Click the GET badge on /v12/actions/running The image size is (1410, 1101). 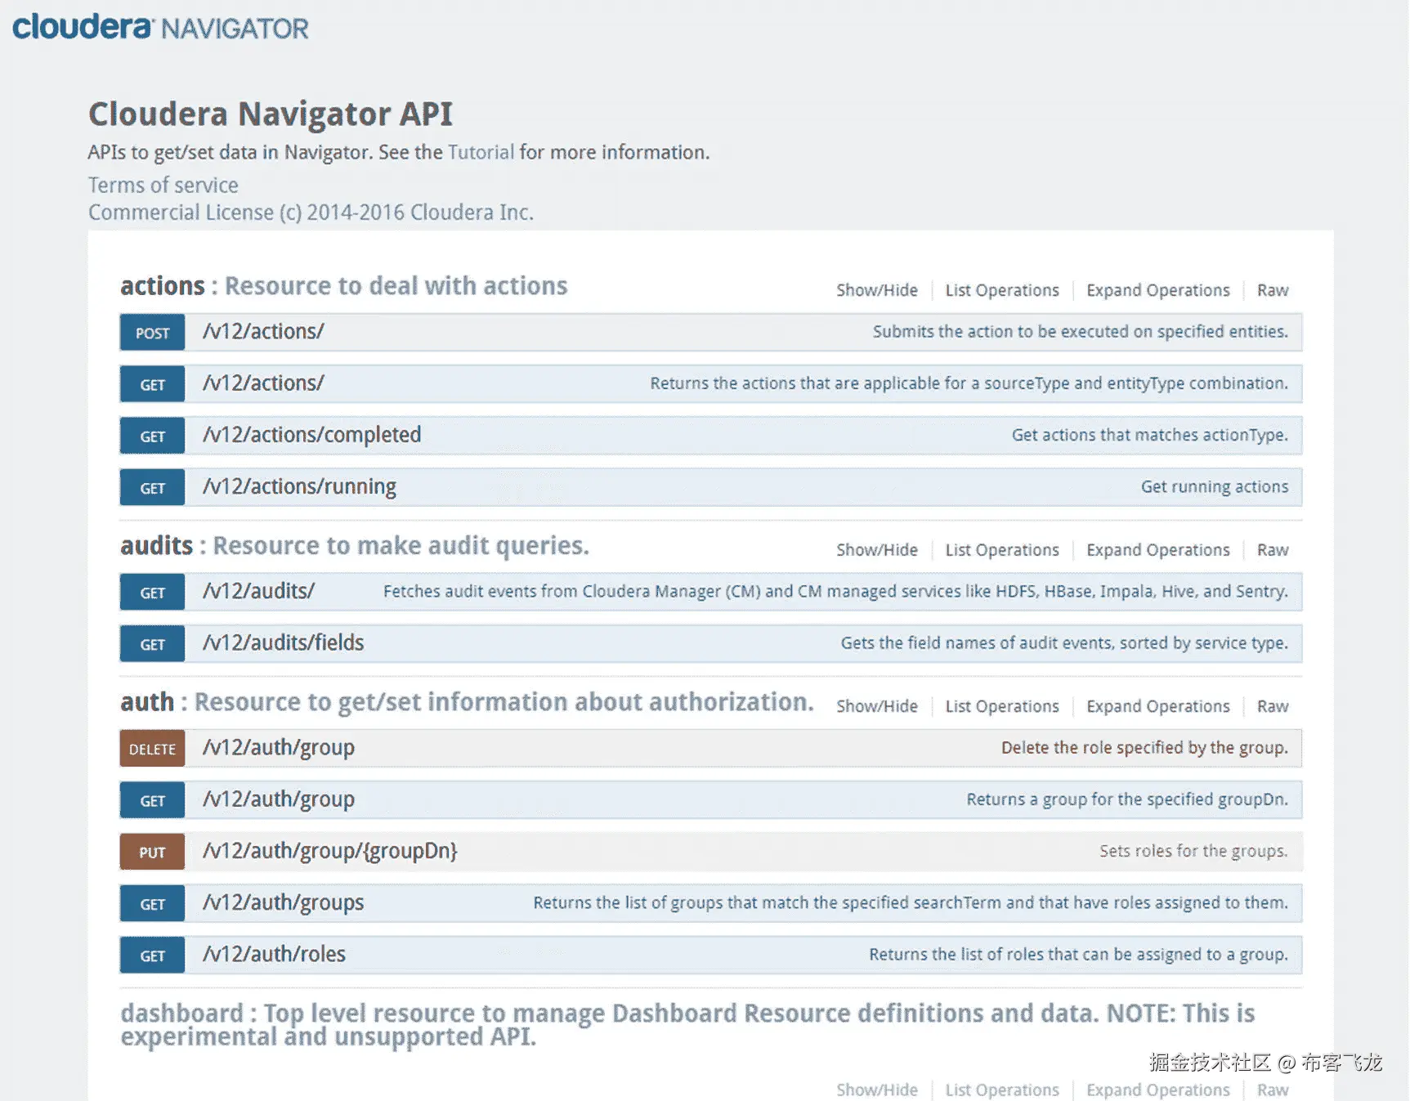pos(151,487)
